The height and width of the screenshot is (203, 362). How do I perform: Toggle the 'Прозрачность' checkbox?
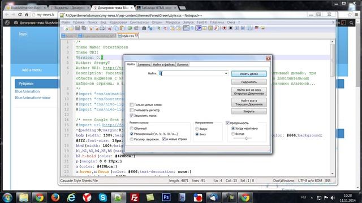(227, 123)
